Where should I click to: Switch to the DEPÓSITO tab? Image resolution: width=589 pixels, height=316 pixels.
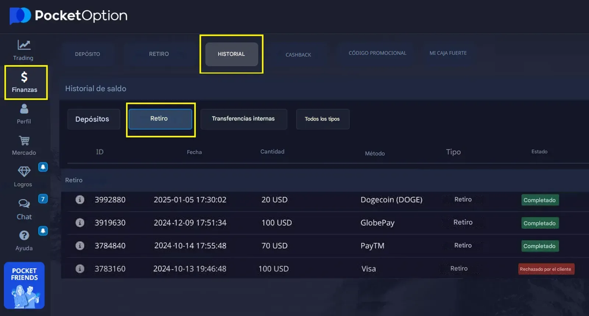coord(88,54)
